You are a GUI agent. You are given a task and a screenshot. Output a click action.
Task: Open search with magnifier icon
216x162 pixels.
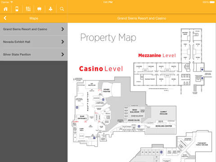62,9
